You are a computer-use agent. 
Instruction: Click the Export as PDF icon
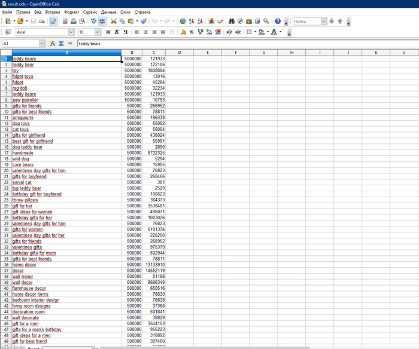click(x=65, y=21)
